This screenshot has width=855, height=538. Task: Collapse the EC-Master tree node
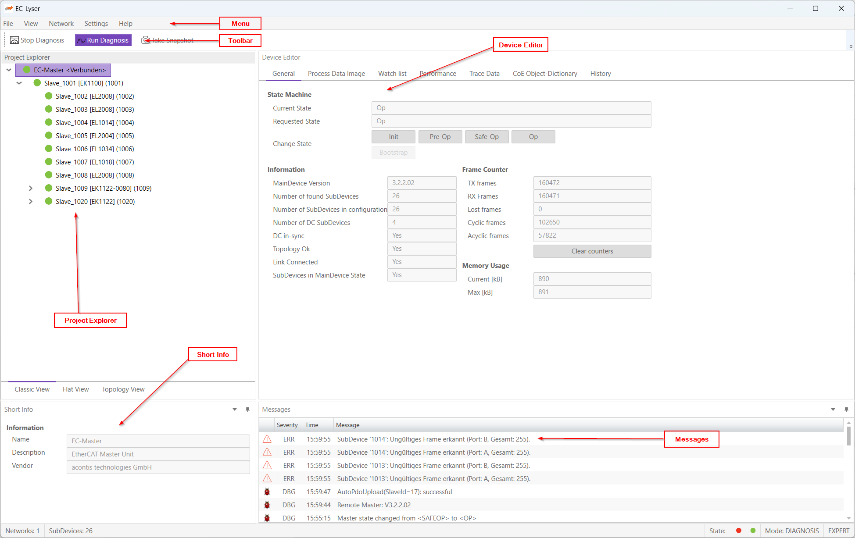[9, 70]
